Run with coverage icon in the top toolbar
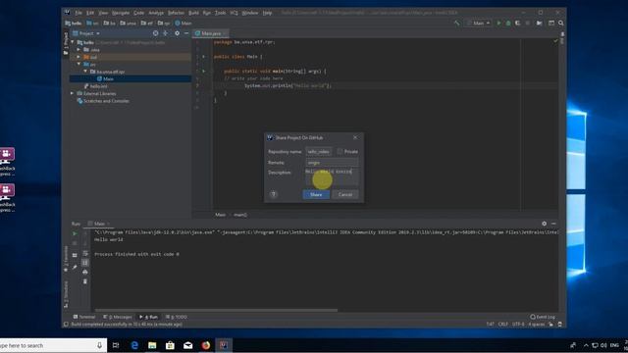The width and height of the screenshot is (628, 353). [x=518, y=24]
